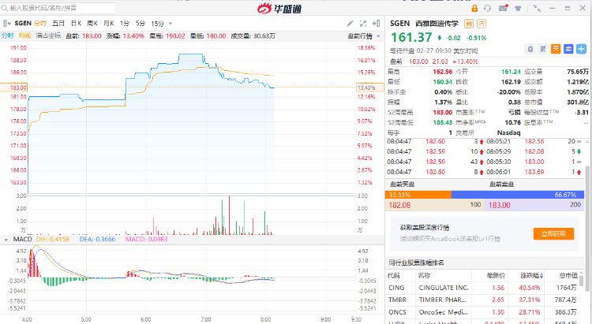592x324 pixels.
Task: Click the 183.00 price marker on axis
Action: pyautogui.click(x=14, y=88)
